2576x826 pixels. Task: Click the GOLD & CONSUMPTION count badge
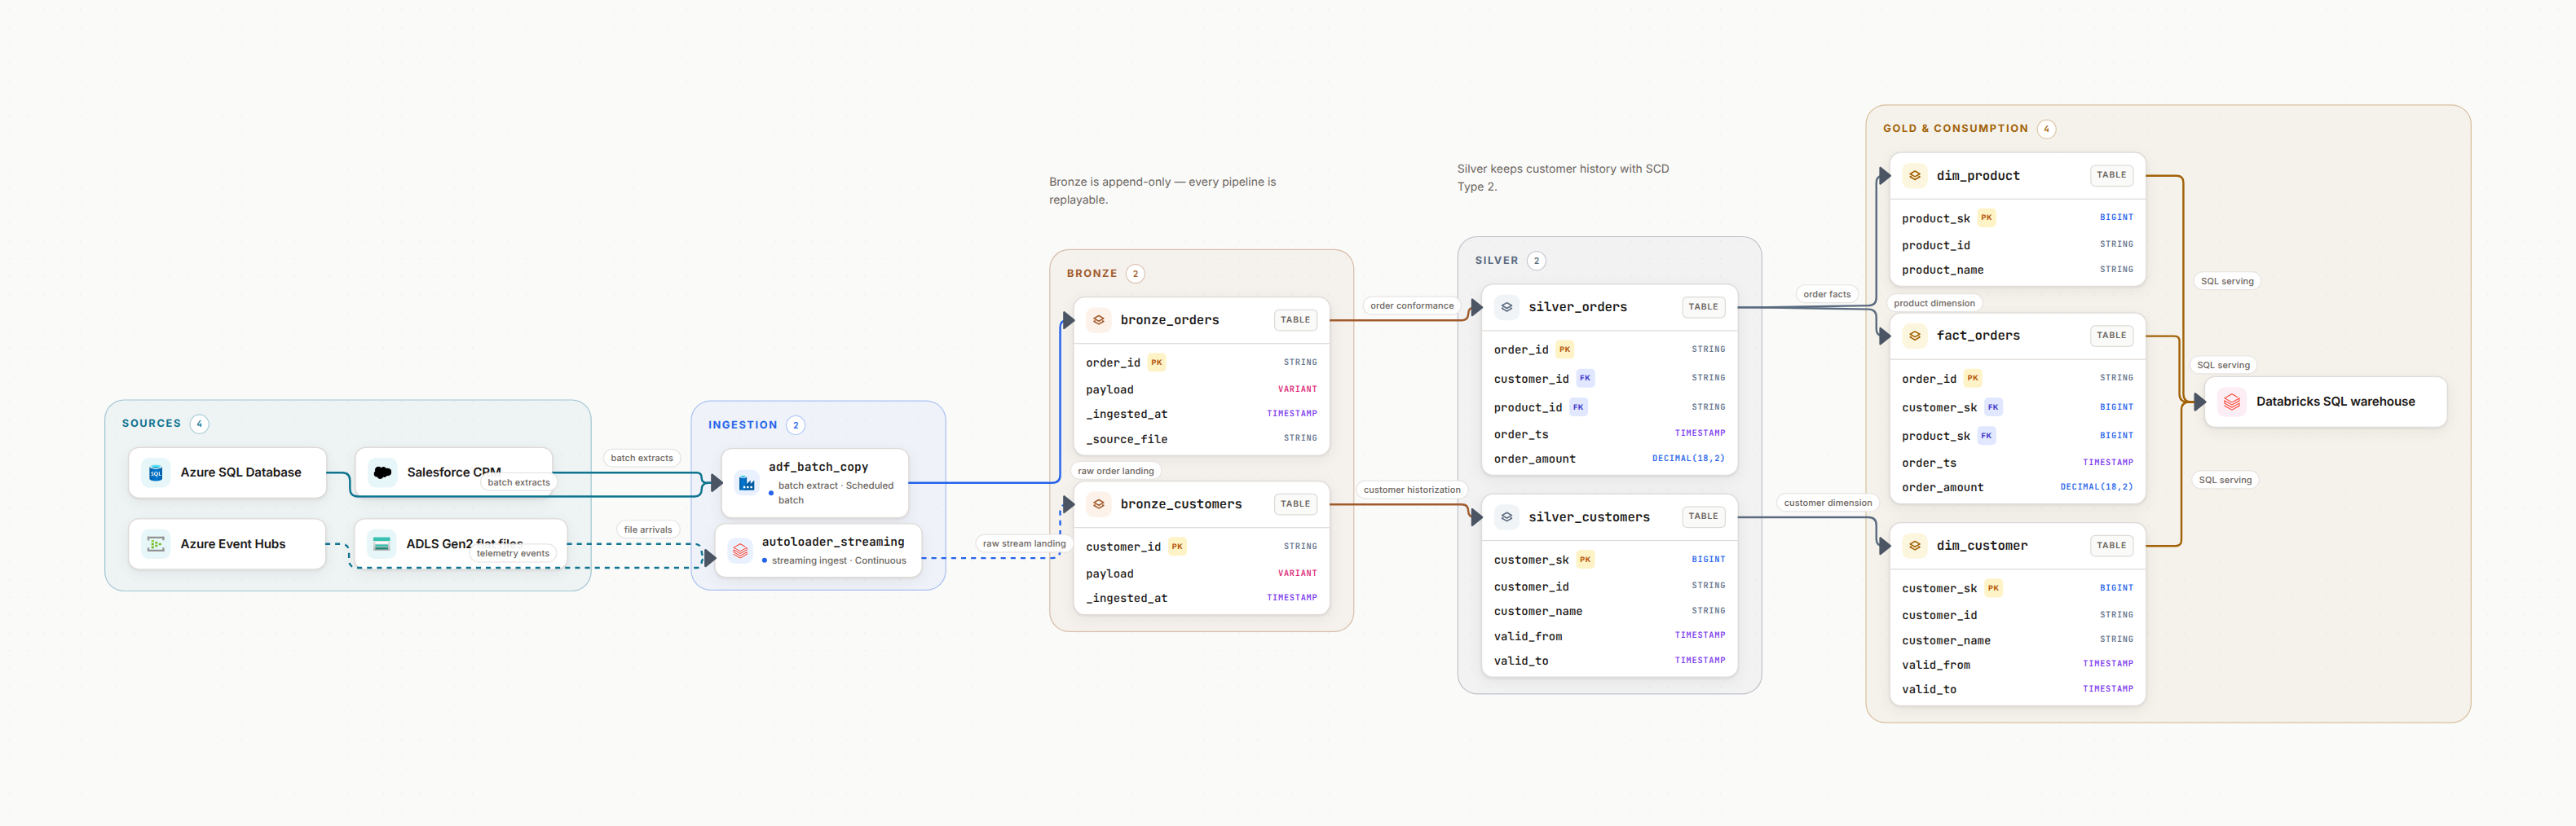pos(2046,129)
